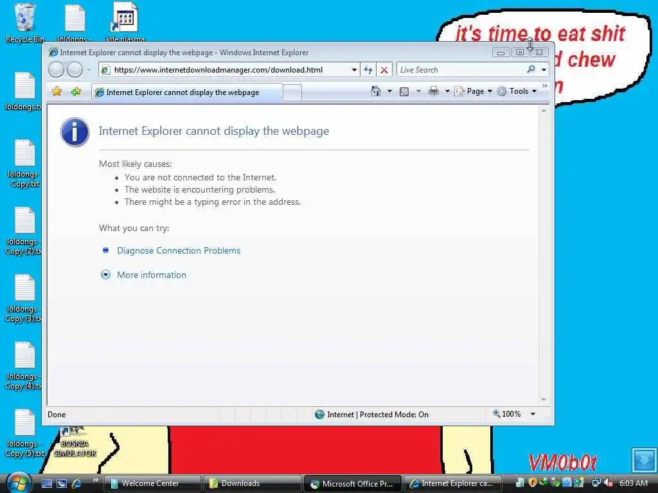Expand the Home button dropdown arrow
Image resolution: width=658 pixels, height=493 pixels.
click(389, 91)
